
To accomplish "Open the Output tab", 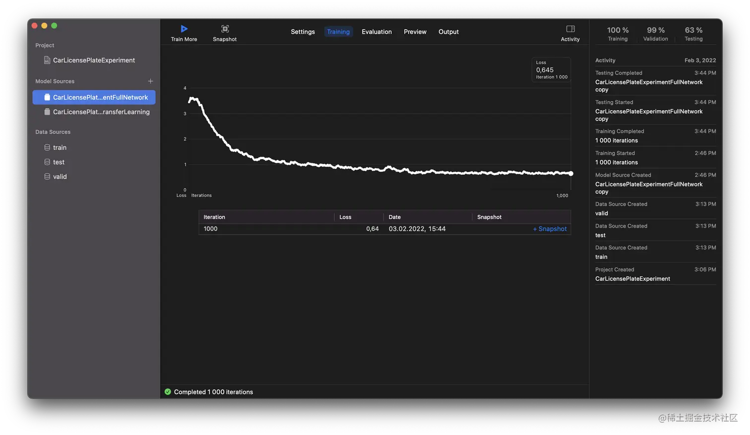I will [x=448, y=31].
